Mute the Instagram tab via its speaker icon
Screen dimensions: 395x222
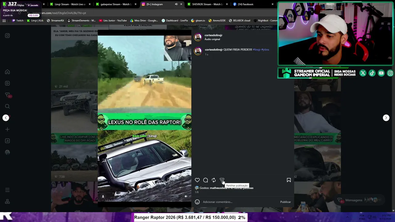pyautogui.click(x=176, y=4)
